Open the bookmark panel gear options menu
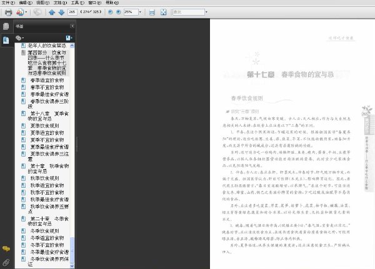 point(19,37)
